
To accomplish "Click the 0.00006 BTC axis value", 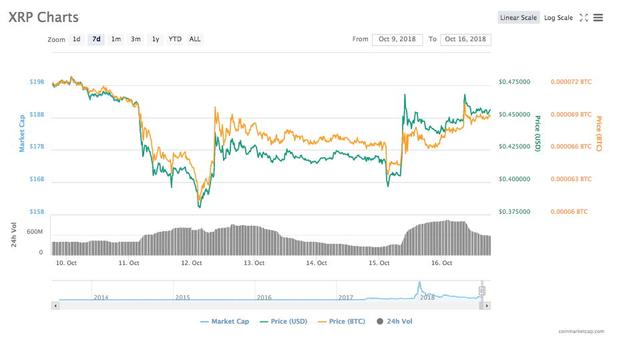I will click(569, 211).
